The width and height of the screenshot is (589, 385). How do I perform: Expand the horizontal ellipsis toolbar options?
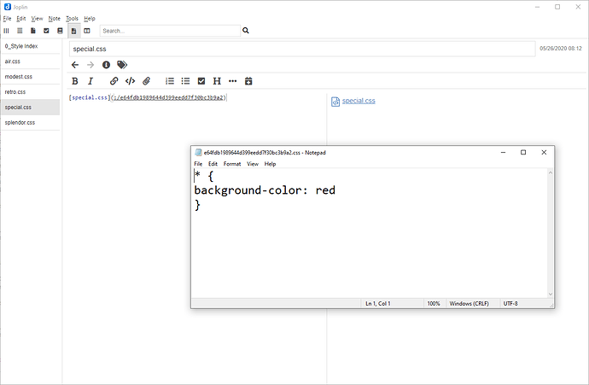click(232, 81)
